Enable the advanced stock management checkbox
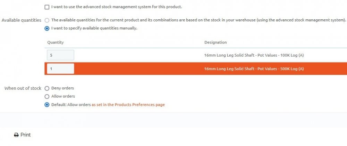 click(x=47, y=7)
